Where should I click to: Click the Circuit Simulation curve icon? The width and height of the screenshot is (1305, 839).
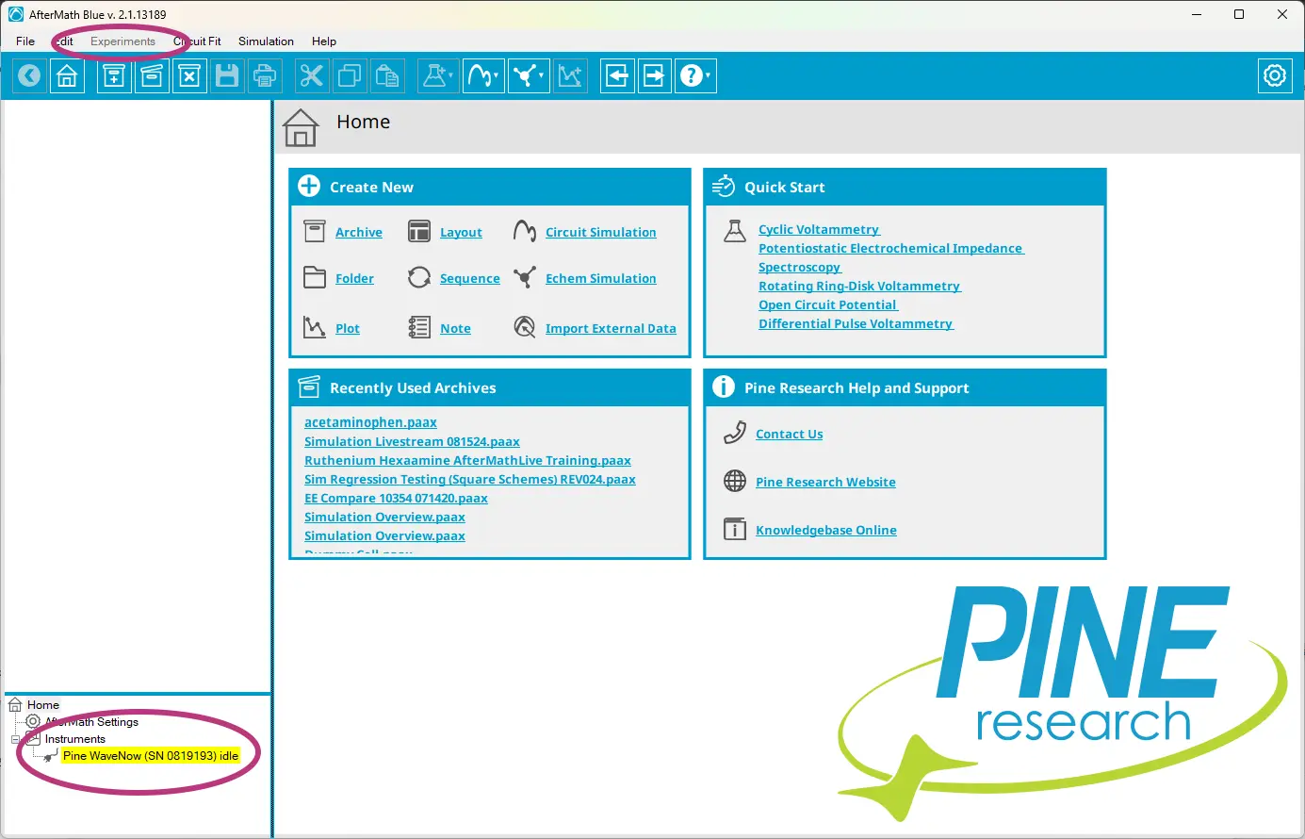coord(525,231)
